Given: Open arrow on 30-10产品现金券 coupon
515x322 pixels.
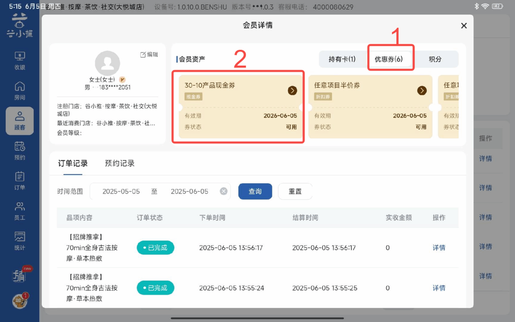Looking at the screenshot, I should 292,91.
